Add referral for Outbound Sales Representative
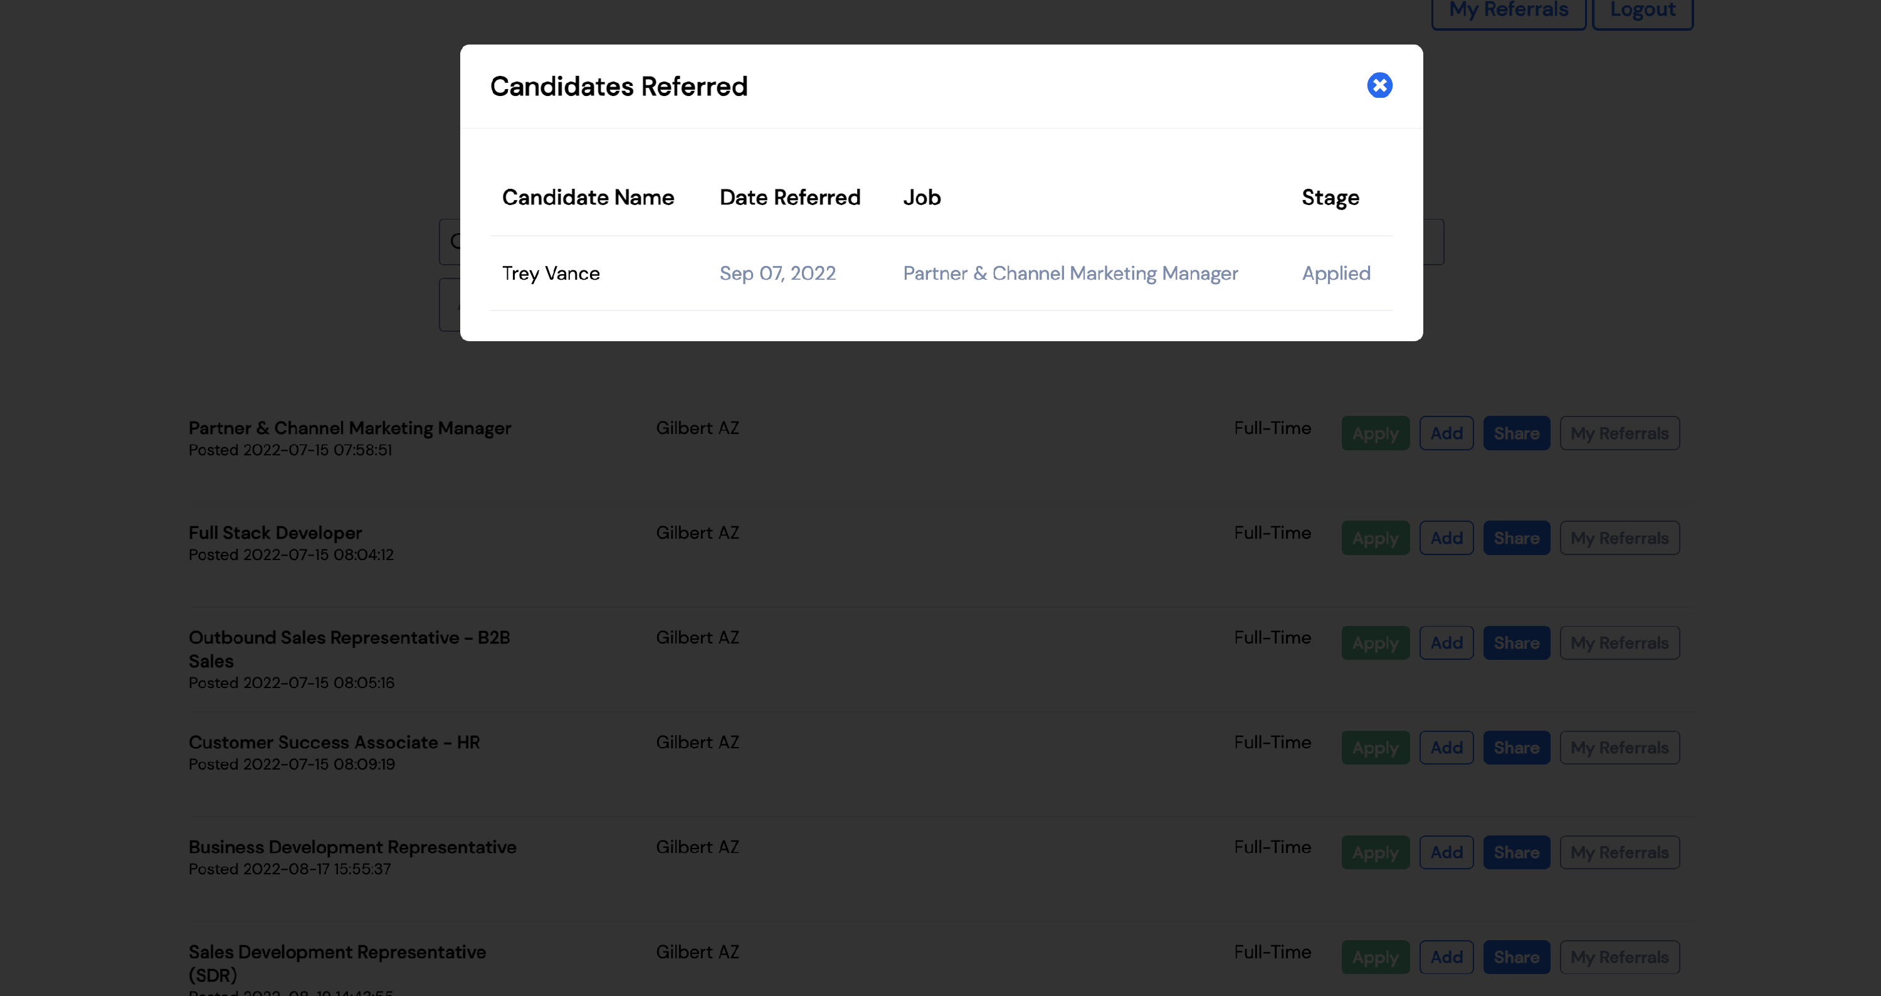This screenshot has height=996, width=1881. tap(1446, 643)
